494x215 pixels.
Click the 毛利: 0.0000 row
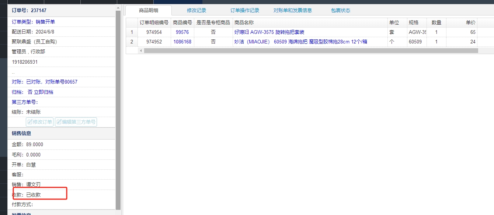point(61,155)
